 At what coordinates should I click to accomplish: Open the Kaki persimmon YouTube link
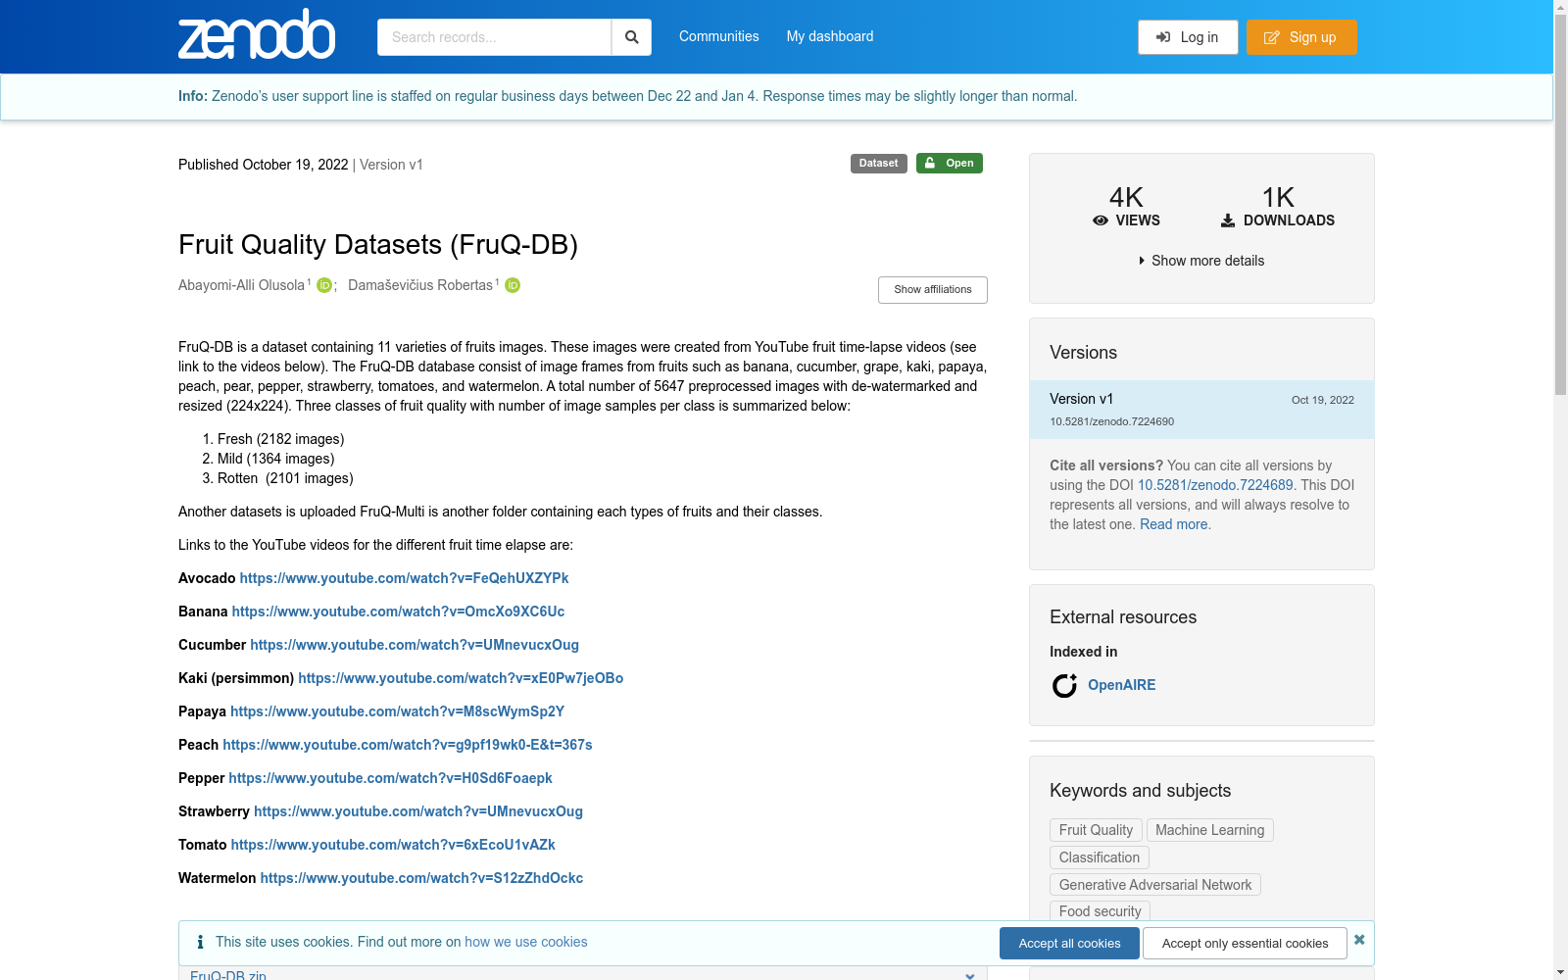tap(461, 678)
